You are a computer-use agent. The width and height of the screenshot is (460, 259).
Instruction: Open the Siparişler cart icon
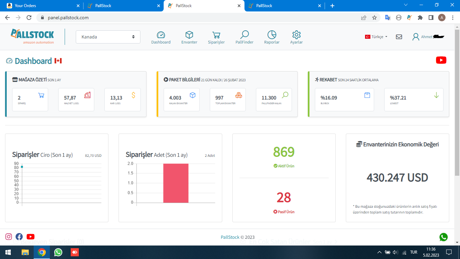coord(216,35)
